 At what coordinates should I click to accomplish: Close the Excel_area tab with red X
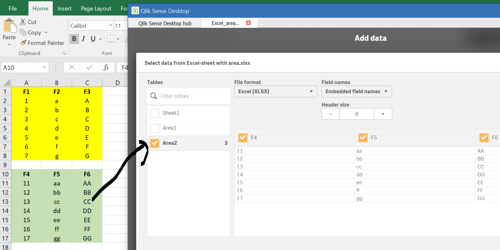click(248, 23)
